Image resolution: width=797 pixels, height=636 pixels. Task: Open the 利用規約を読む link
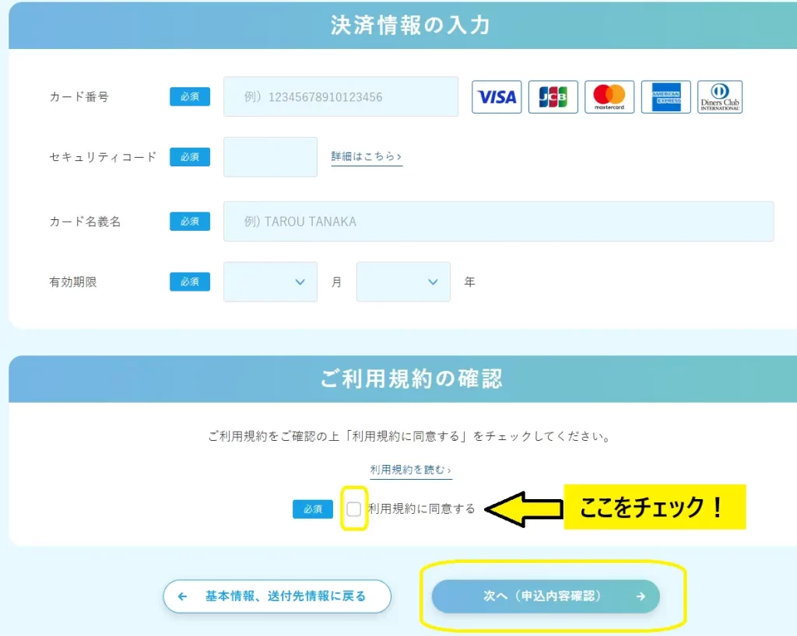click(x=411, y=470)
